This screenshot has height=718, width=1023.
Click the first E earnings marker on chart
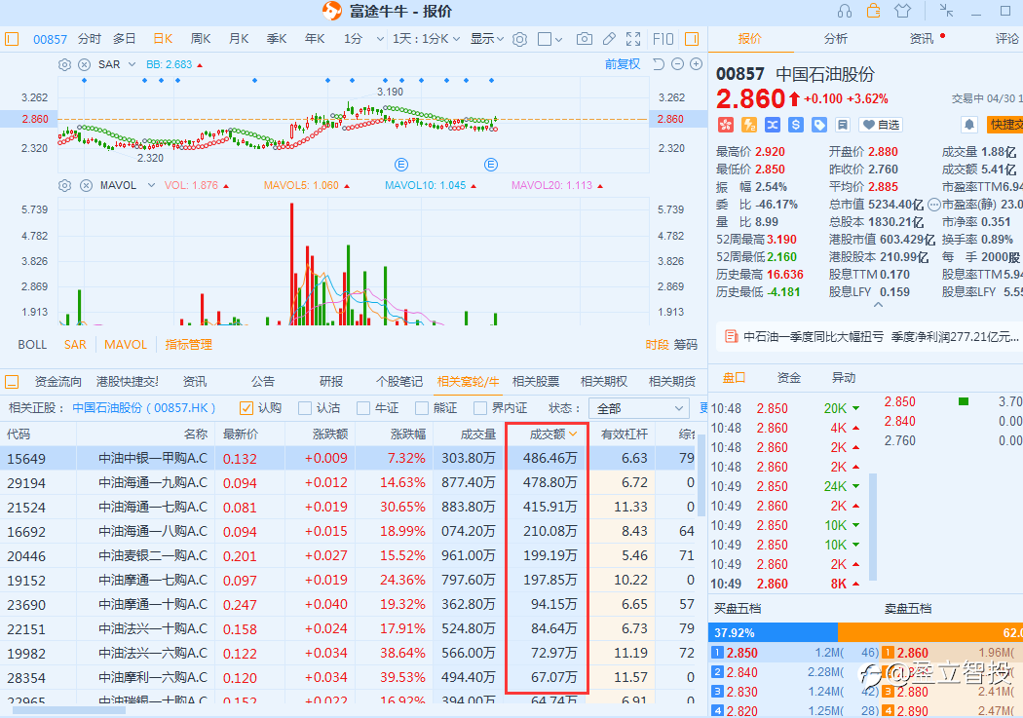click(x=401, y=165)
